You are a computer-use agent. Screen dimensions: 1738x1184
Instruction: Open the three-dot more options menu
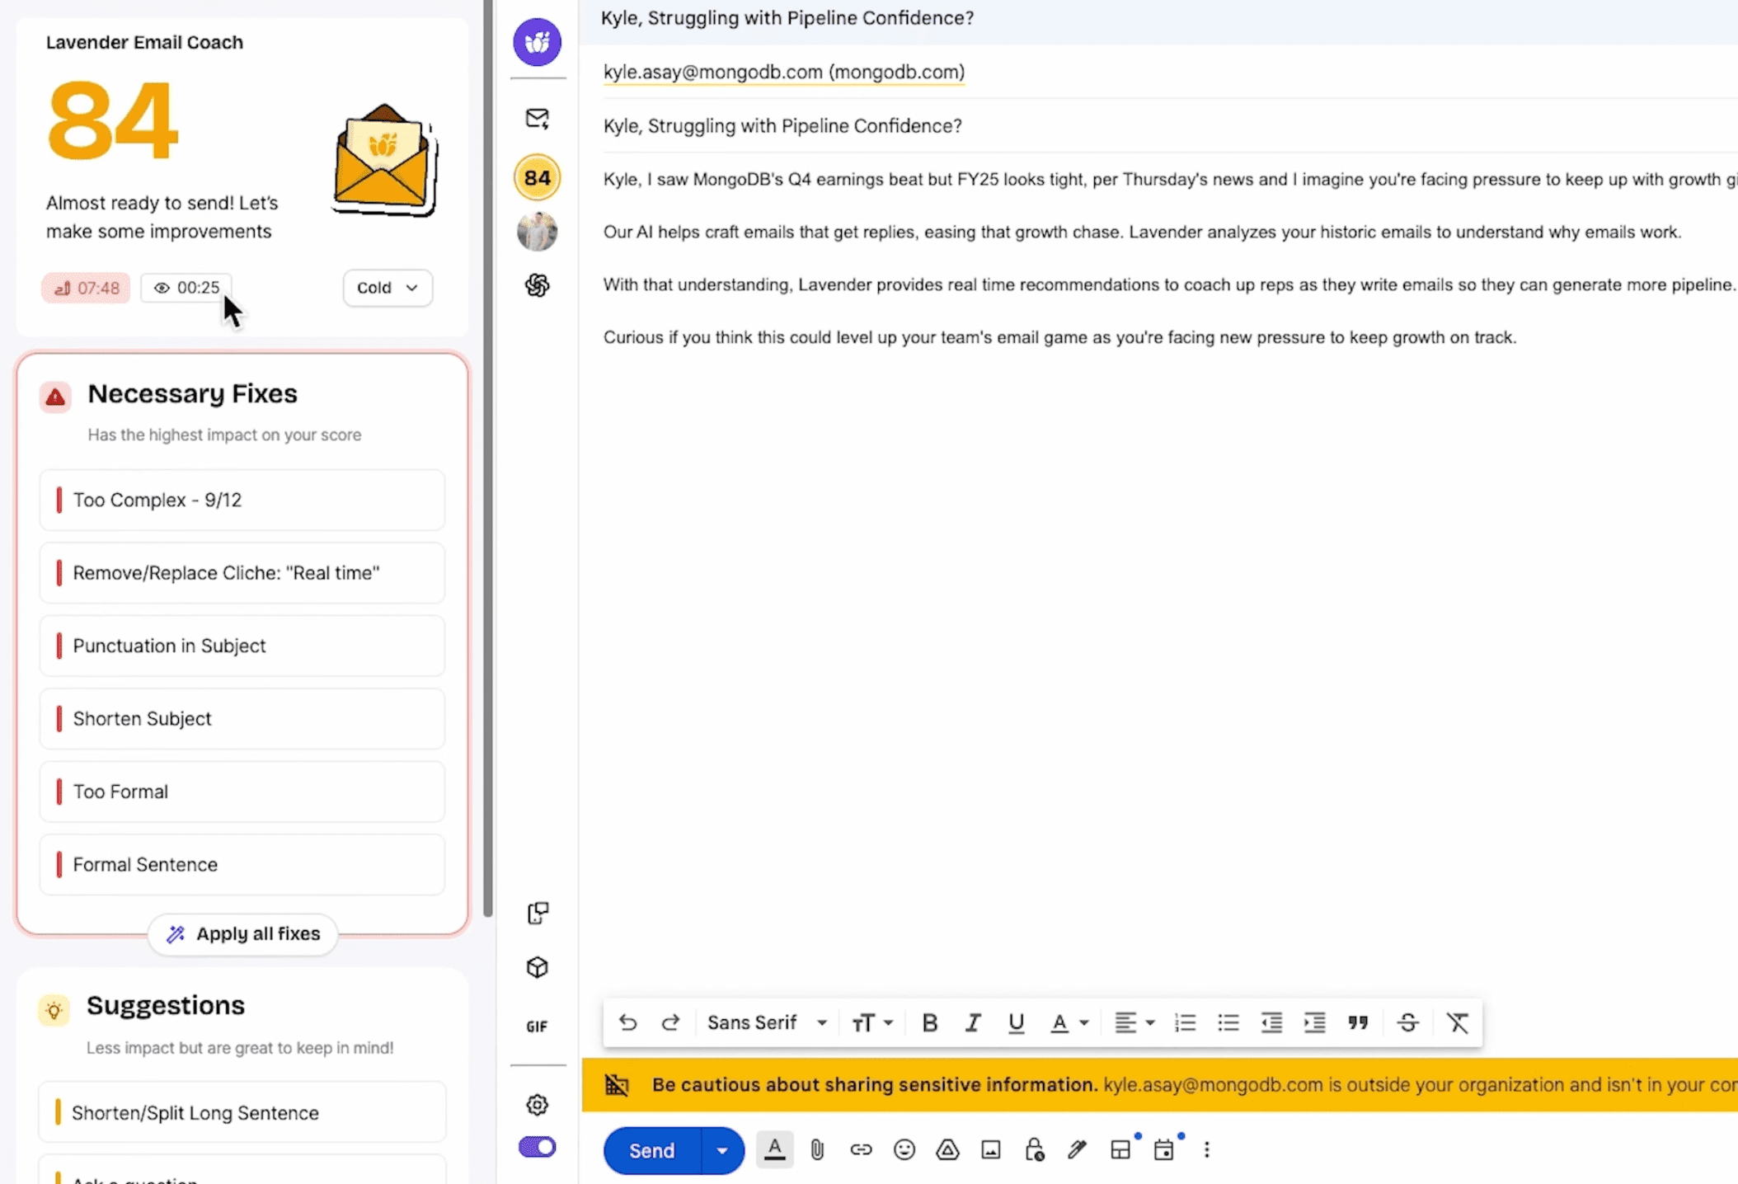click(x=1206, y=1149)
